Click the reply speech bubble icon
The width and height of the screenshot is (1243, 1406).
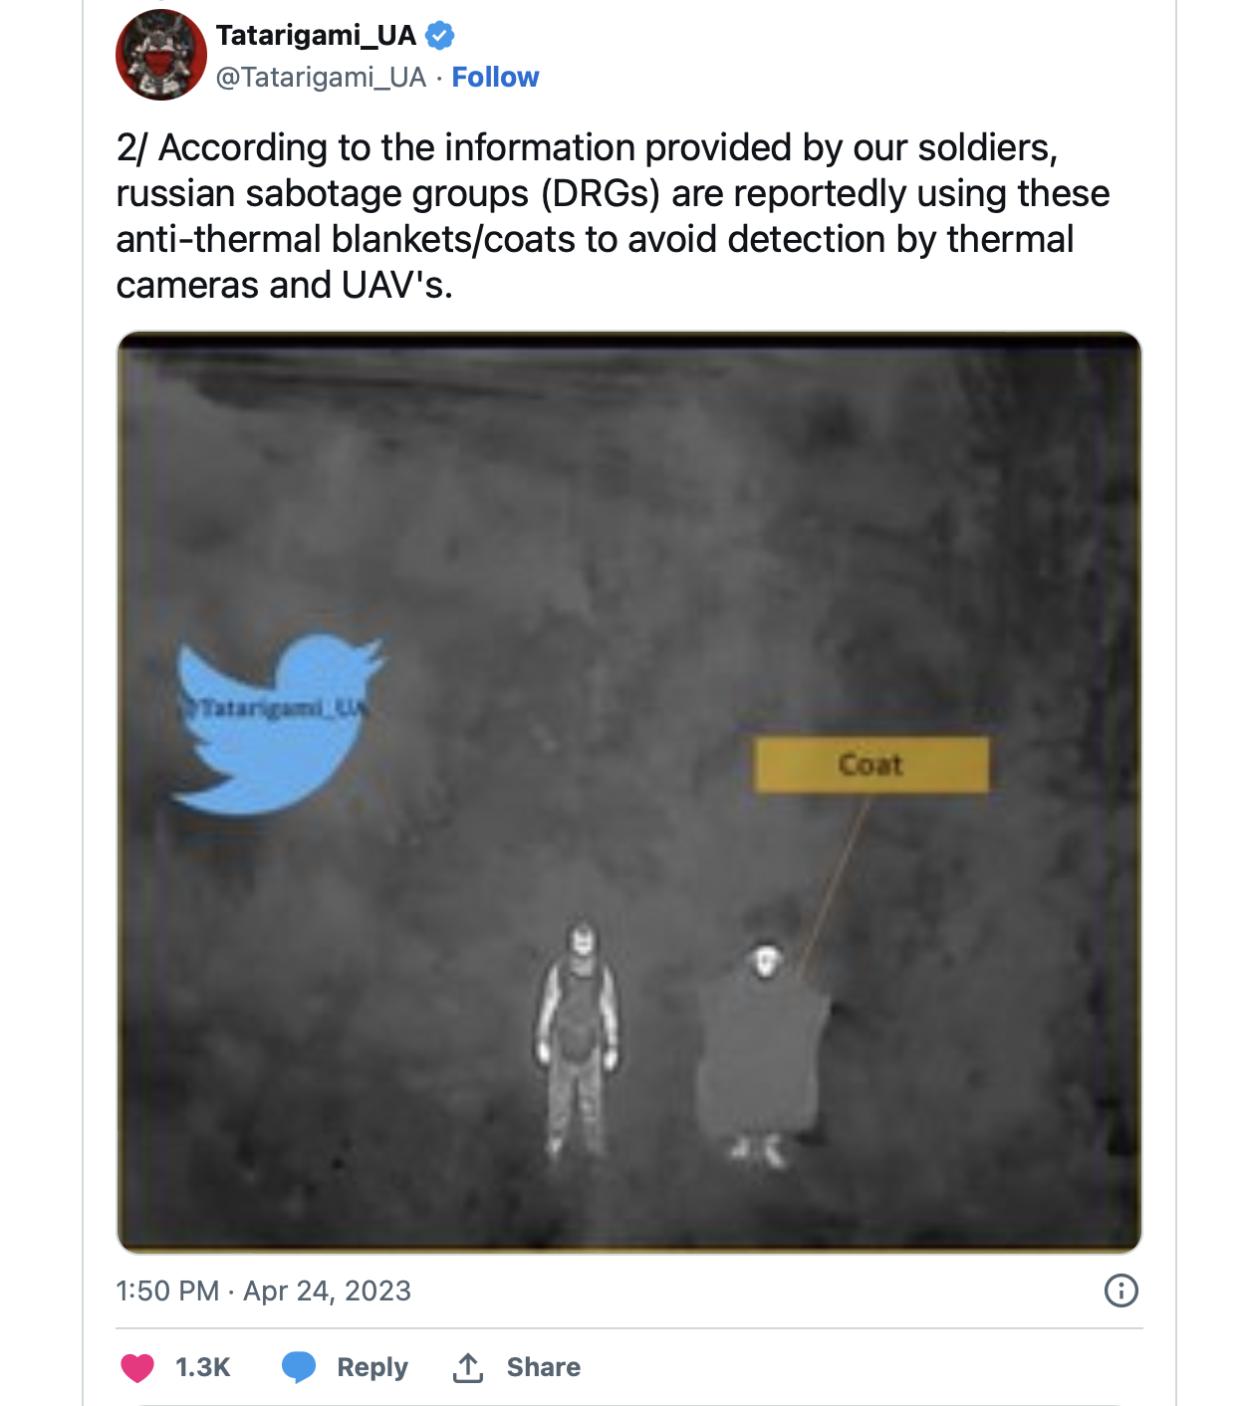pos(299,1367)
